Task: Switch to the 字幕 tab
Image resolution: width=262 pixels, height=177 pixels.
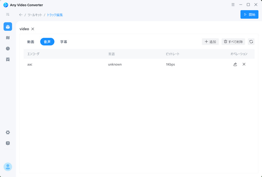Action: pos(64,42)
